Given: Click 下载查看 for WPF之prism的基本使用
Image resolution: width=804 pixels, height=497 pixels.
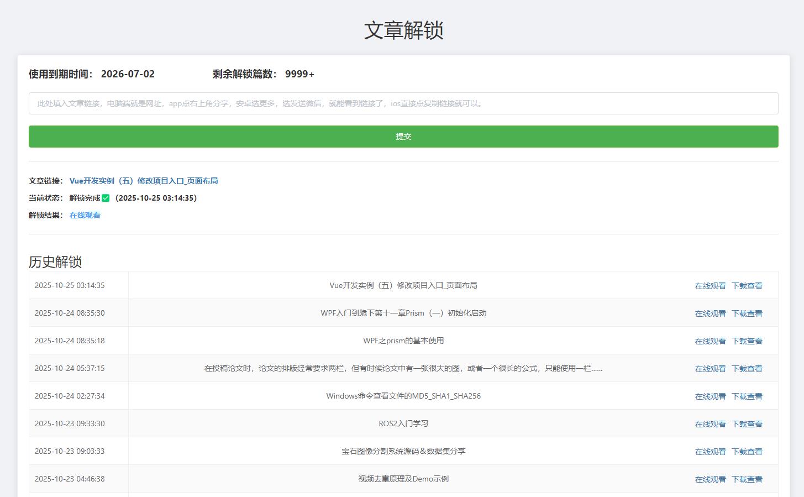Looking at the screenshot, I should pos(747,341).
